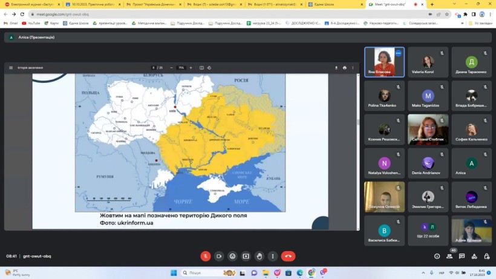Click the 'Ще 22 особи' participants tile
The height and width of the screenshot is (279, 496).
click(x=428, y=231)
